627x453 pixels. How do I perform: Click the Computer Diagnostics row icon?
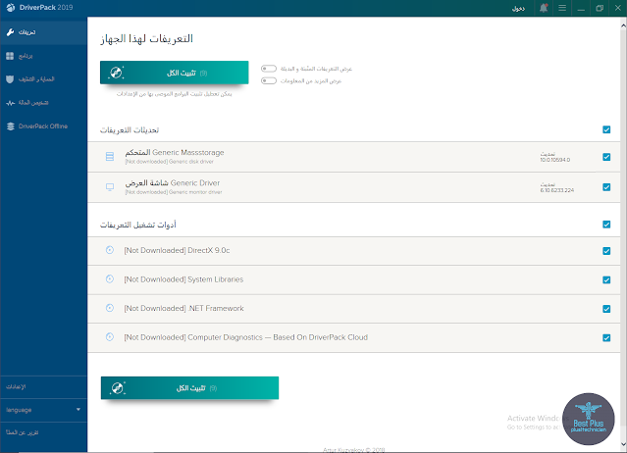110,336
